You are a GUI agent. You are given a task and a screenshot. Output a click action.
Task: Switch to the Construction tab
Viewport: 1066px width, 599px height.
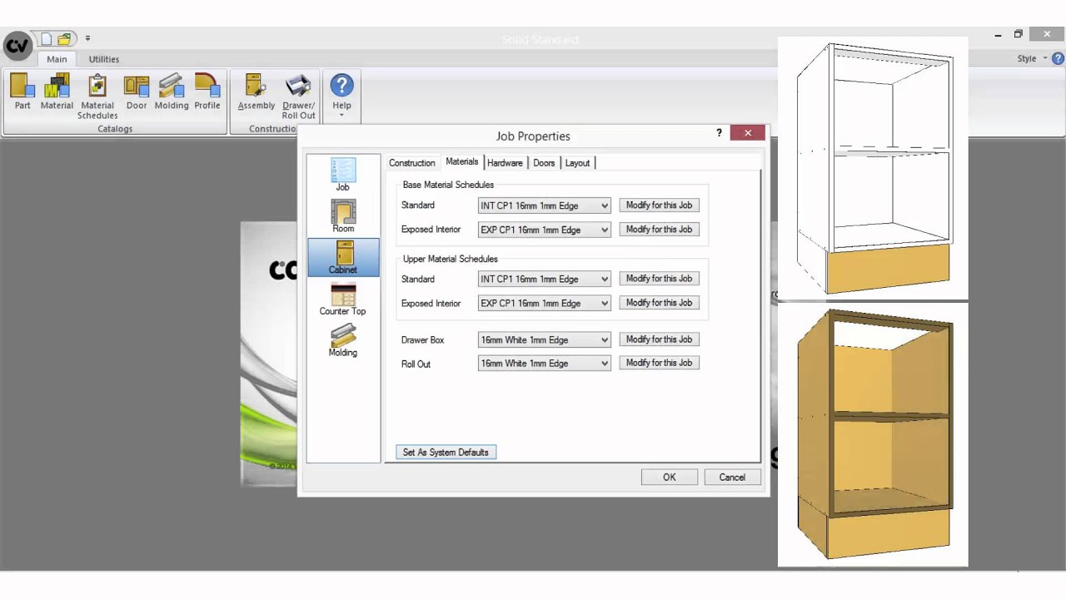(x=412, y=163)
